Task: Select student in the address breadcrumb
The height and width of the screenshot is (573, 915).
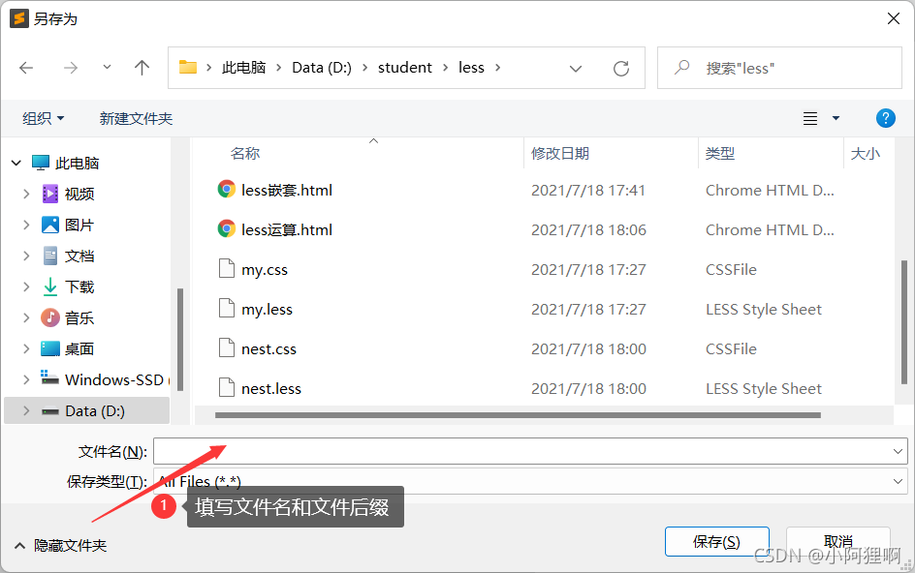Action: coord(404,68)
